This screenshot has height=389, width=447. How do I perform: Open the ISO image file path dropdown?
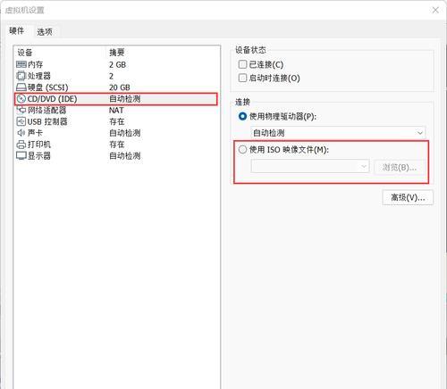pos(310,166)
